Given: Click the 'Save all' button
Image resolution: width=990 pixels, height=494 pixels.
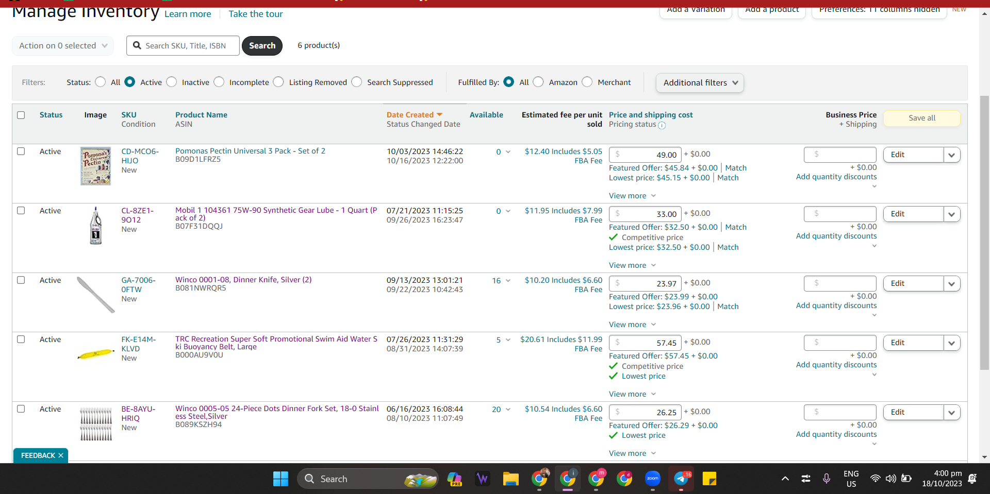Looking at the screenshot, I should coord(922,118).
